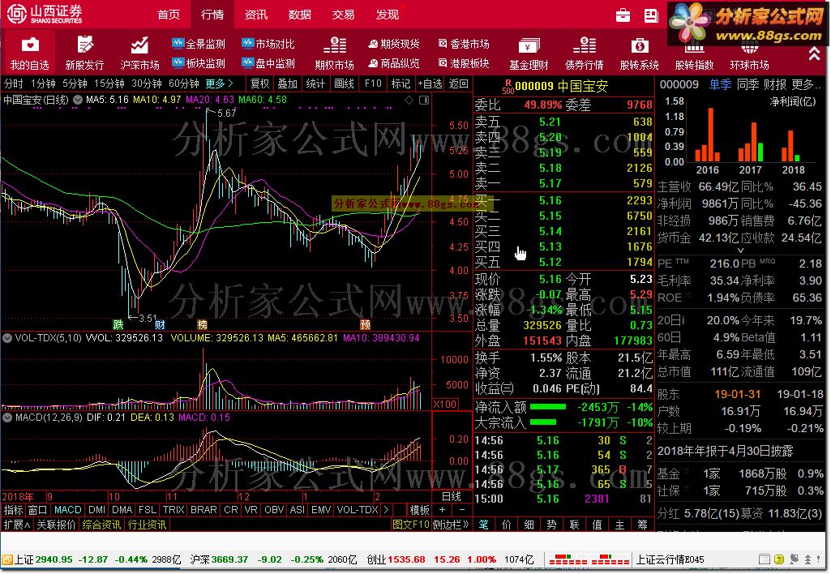Toggle 复权 price adjustment
The width and height of the screenshot is (831, 574).
259,84
